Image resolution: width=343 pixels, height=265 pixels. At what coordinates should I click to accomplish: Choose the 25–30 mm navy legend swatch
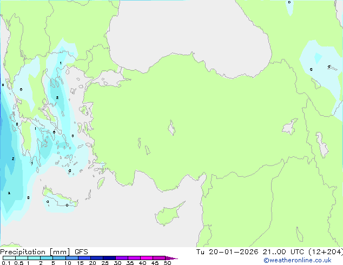click(x=109, y=258)
